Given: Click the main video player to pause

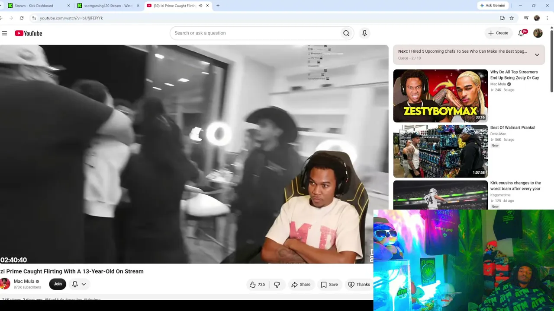Looking at the screenshot, I should 194,154.
